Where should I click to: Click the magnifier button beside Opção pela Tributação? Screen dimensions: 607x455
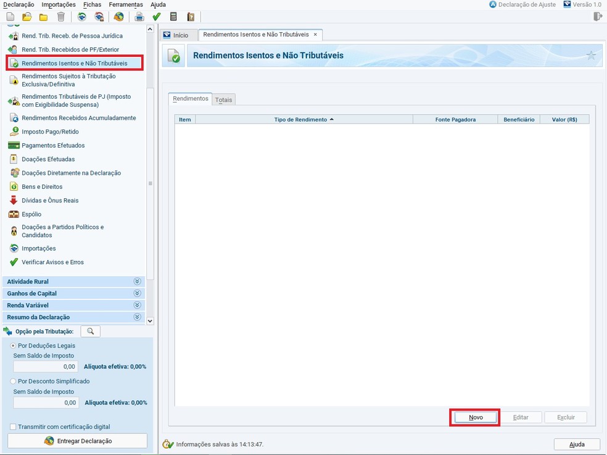[90, 332]
